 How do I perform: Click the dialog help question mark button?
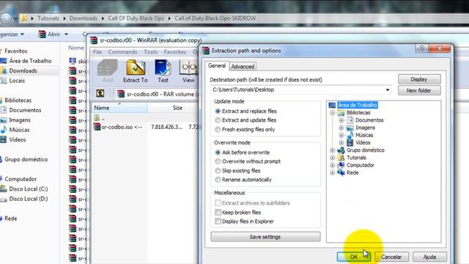(422, 48)
